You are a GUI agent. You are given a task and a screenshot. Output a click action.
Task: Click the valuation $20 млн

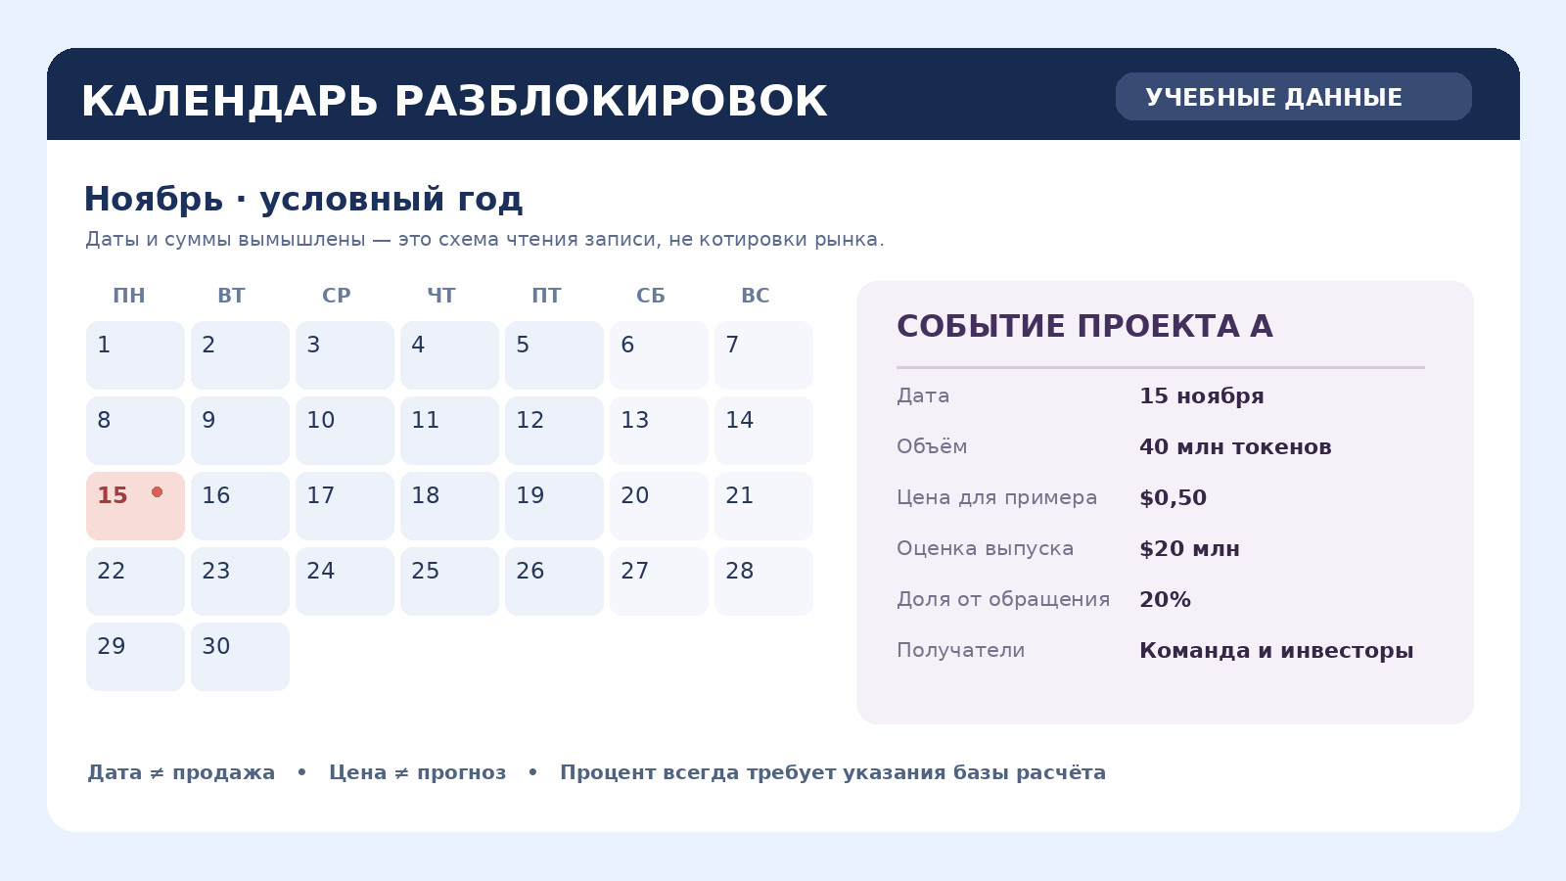[x=1189, y=549]
